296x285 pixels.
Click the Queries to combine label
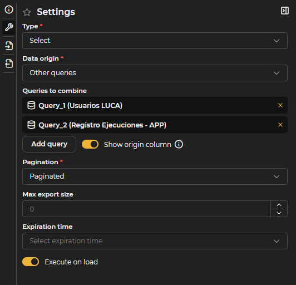pos(55,91)
